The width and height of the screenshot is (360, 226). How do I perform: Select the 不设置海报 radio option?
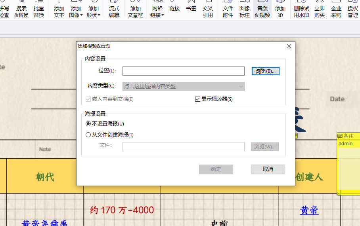point(88,124)
